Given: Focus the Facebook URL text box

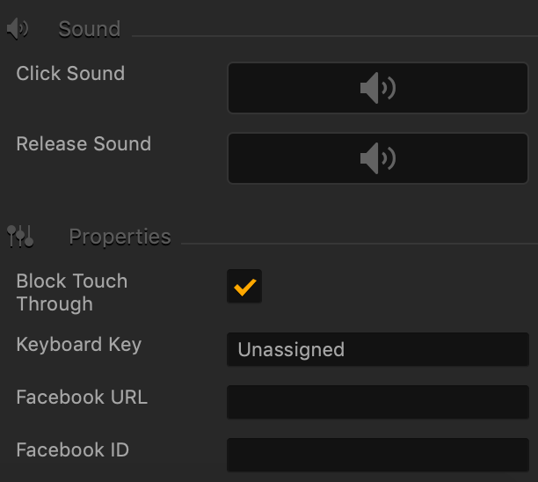Looking at the screenshot, I should point(378,402).
